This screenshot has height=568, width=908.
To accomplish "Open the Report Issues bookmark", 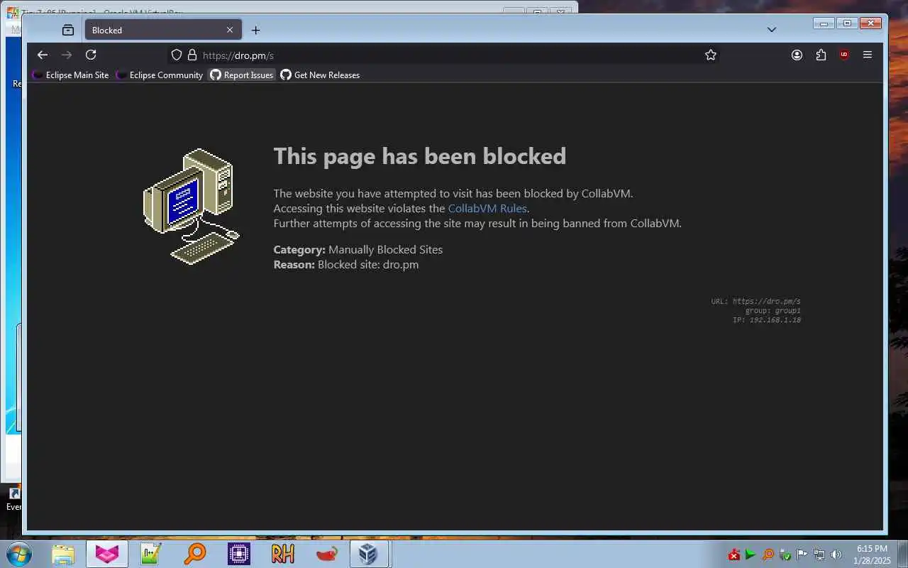I will [241, 75].
